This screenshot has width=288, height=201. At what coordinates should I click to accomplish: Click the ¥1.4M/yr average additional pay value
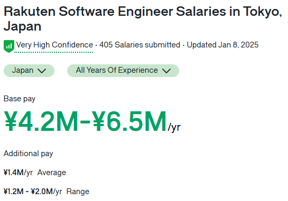(x=18, y=173)
